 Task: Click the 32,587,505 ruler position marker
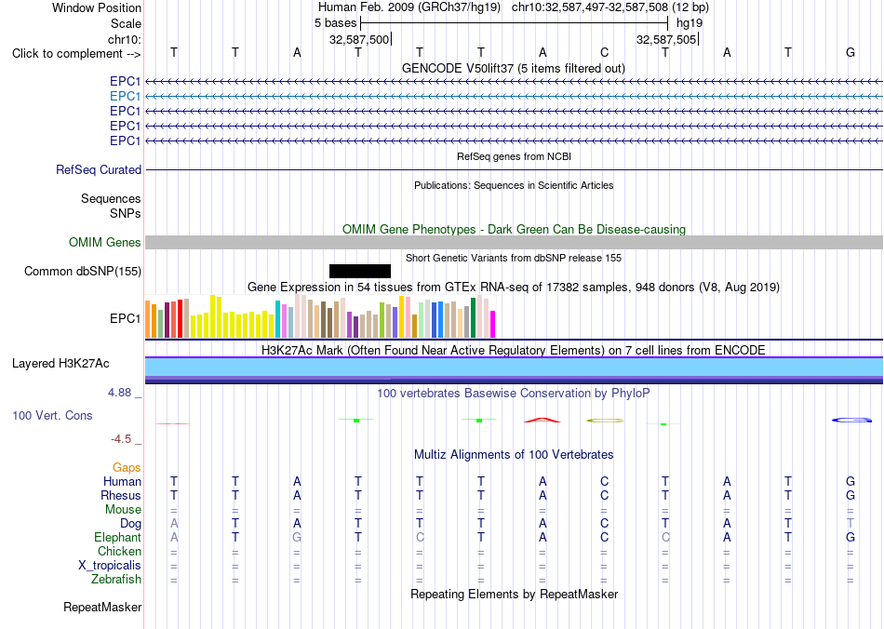pos(667,39)
